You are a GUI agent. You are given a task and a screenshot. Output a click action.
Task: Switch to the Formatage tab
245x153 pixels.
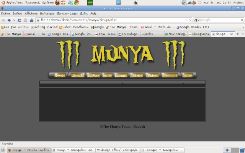(129, 34)
